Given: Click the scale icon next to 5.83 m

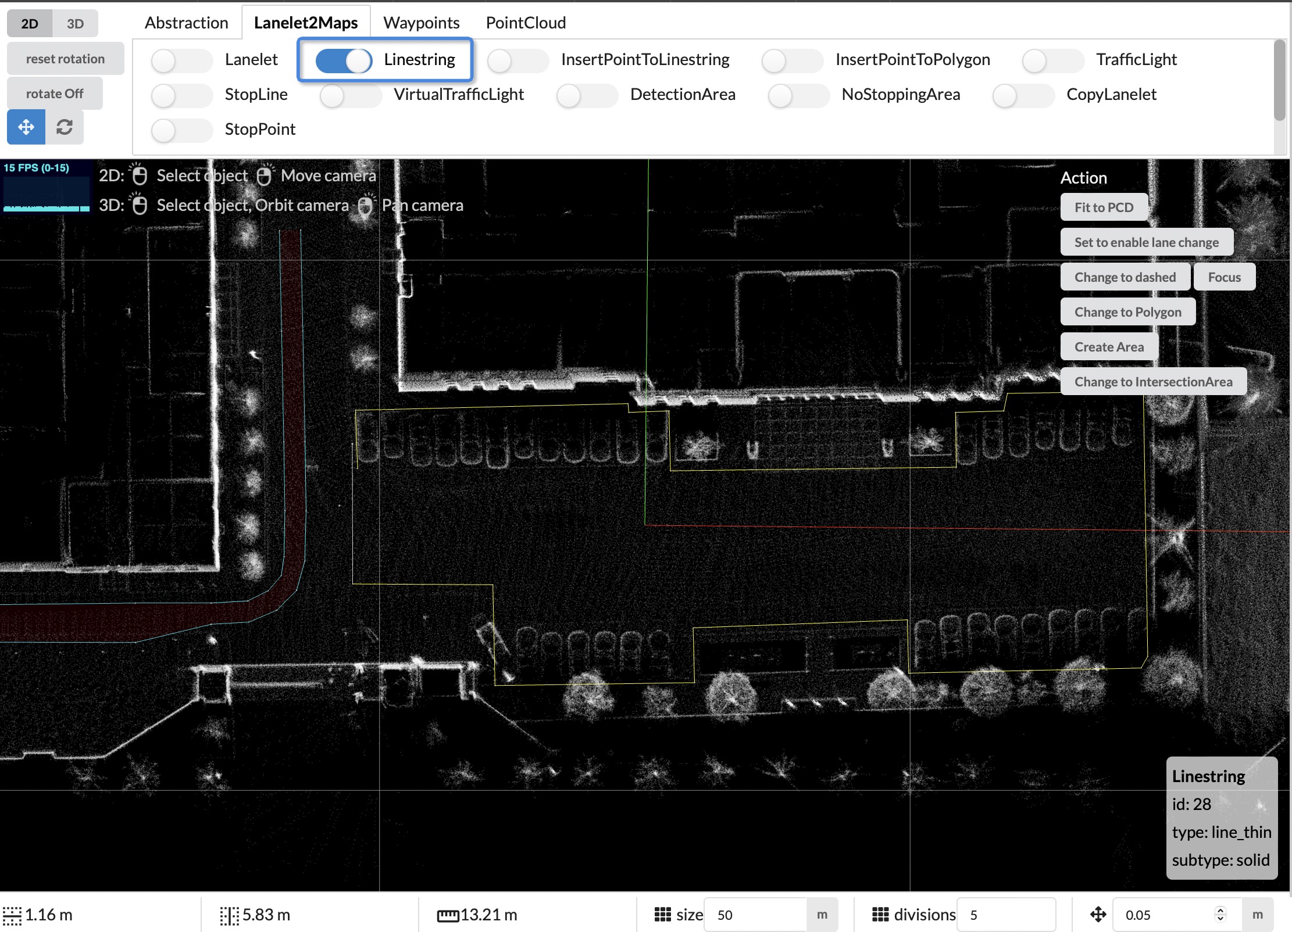Looking at the screenshot, I should [229, 914].
